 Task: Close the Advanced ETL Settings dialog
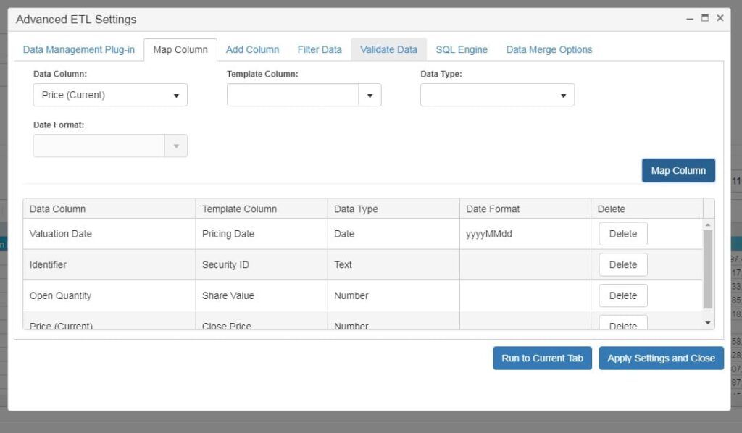pyautogui.click(x=720, y=19)
